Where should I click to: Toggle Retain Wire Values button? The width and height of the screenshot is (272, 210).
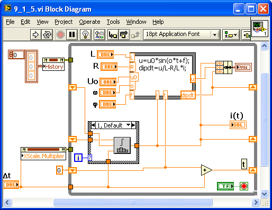(x=99, y=34)
